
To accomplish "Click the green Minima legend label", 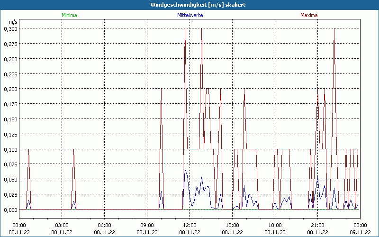I will (69, 15).
